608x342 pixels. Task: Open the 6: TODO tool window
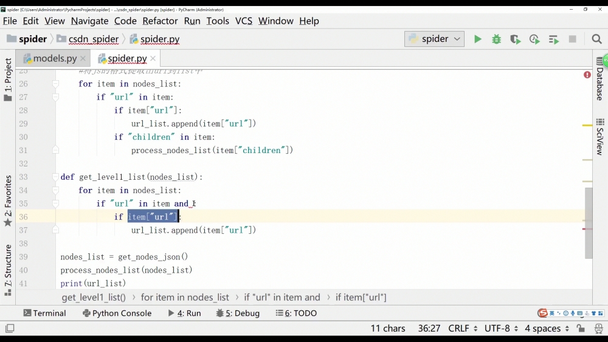[296, 313]
